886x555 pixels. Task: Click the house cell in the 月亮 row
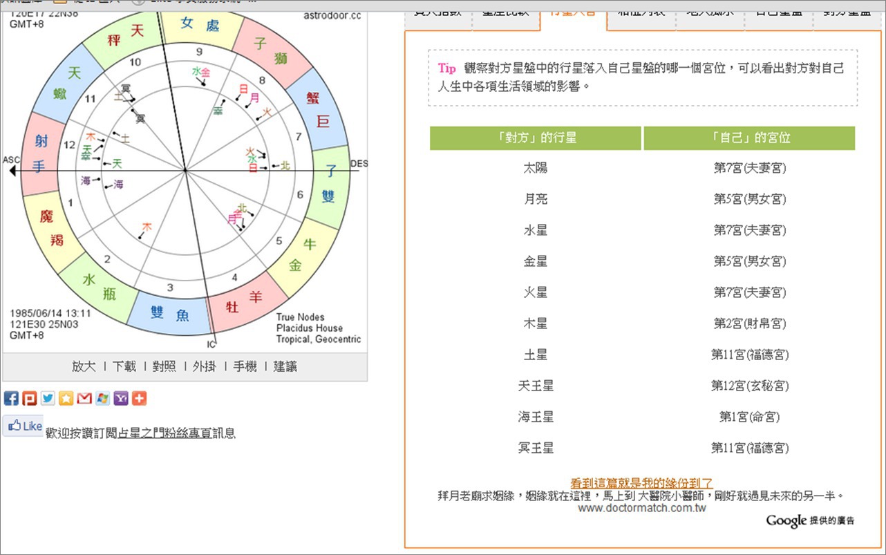[750, 199]
